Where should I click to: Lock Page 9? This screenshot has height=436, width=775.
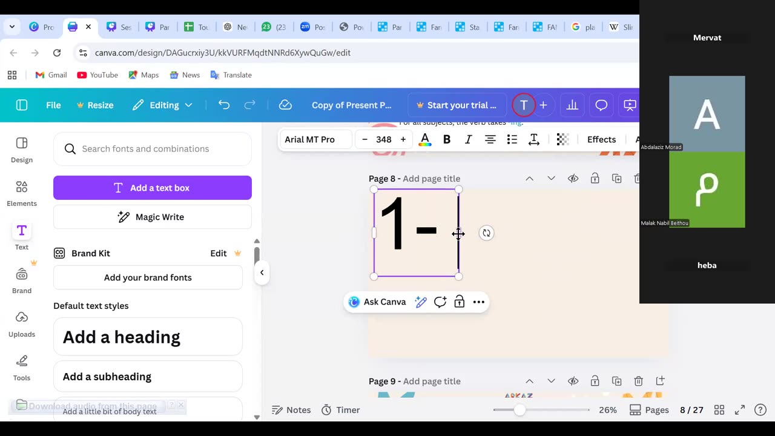[595, 381]
